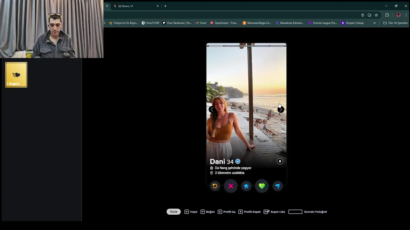Open the Onur Tamburacı bookmark
The height and width of the screenshot is (230, 410).
[x=177, y=23]
